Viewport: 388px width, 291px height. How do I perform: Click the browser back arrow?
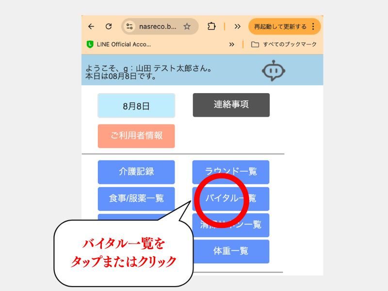(x=91, y=27)
